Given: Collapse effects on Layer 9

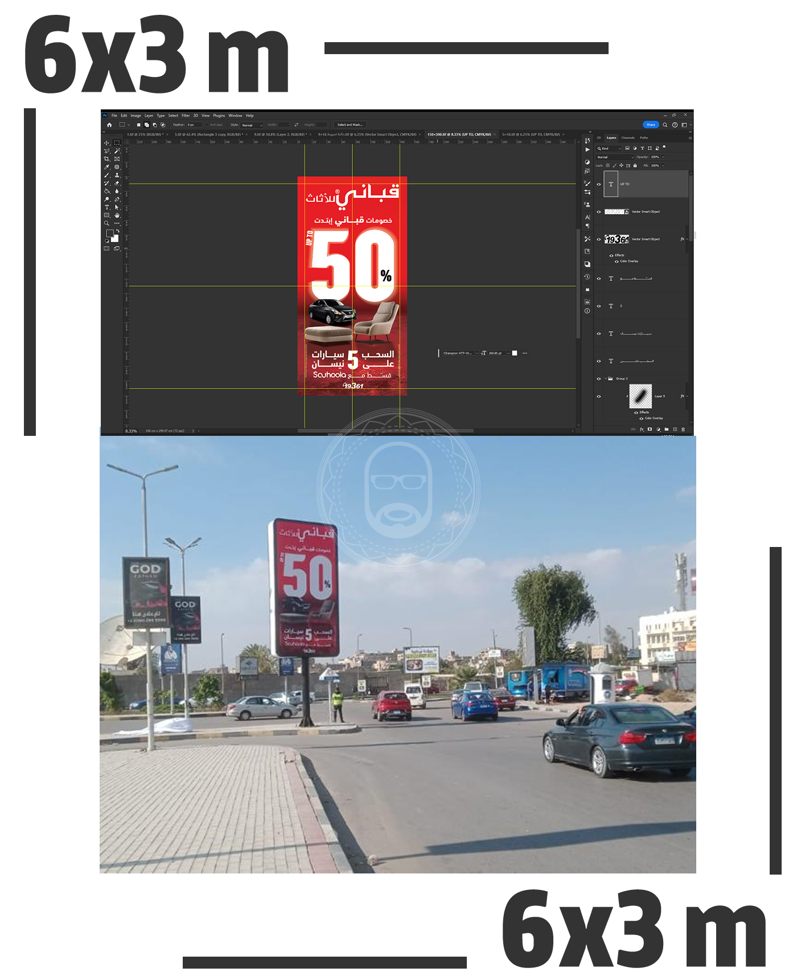Looking at the screenshot, I should pyautogui.click(x=687, y=396).
